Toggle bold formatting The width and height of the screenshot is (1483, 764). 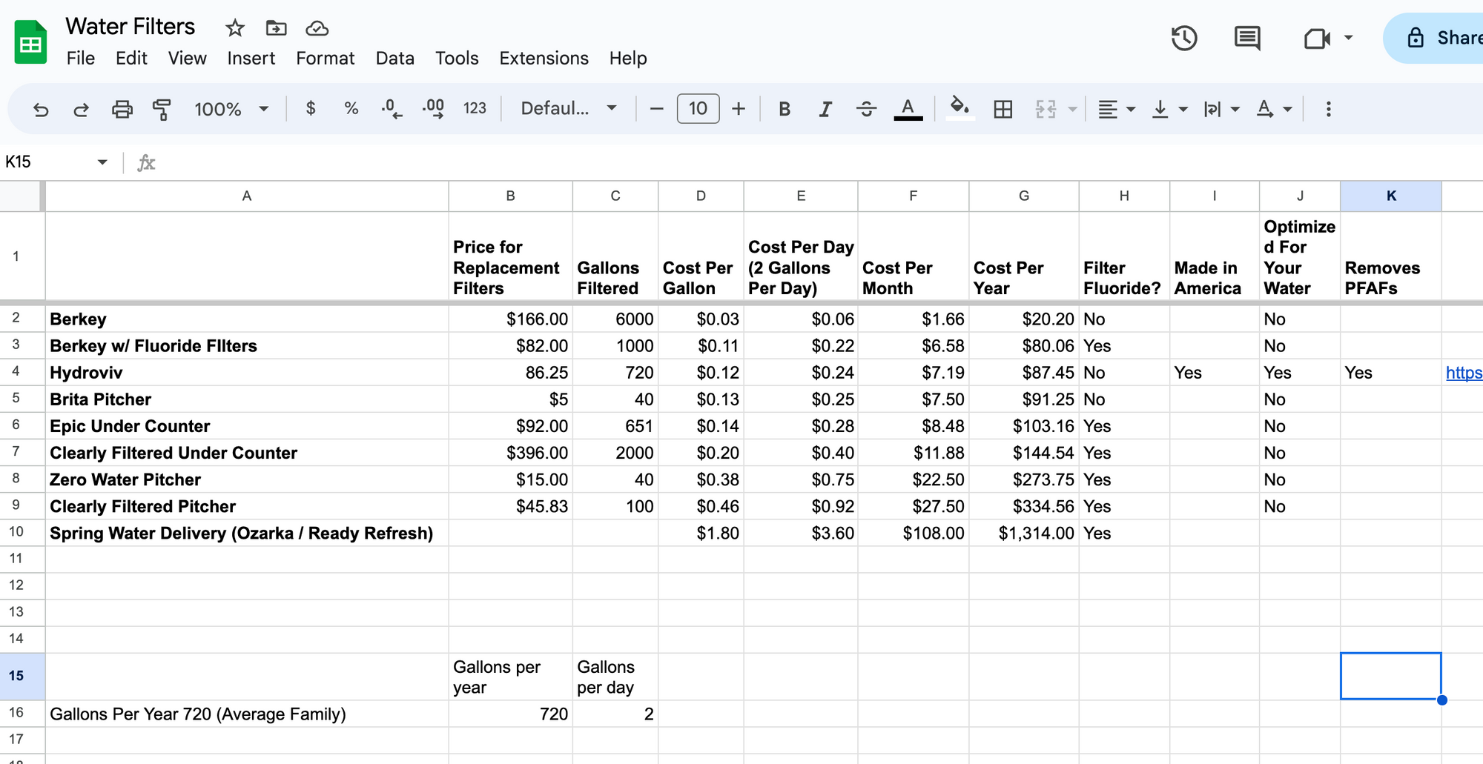tap(784, 110)
